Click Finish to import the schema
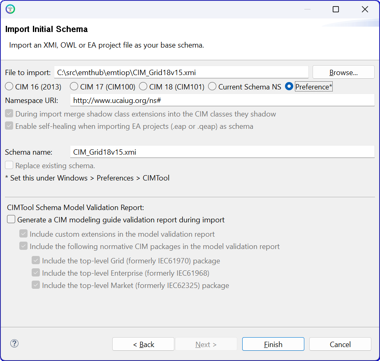Image resolution: width=380 pixels, height=361 pixels. tap(273, 344)
